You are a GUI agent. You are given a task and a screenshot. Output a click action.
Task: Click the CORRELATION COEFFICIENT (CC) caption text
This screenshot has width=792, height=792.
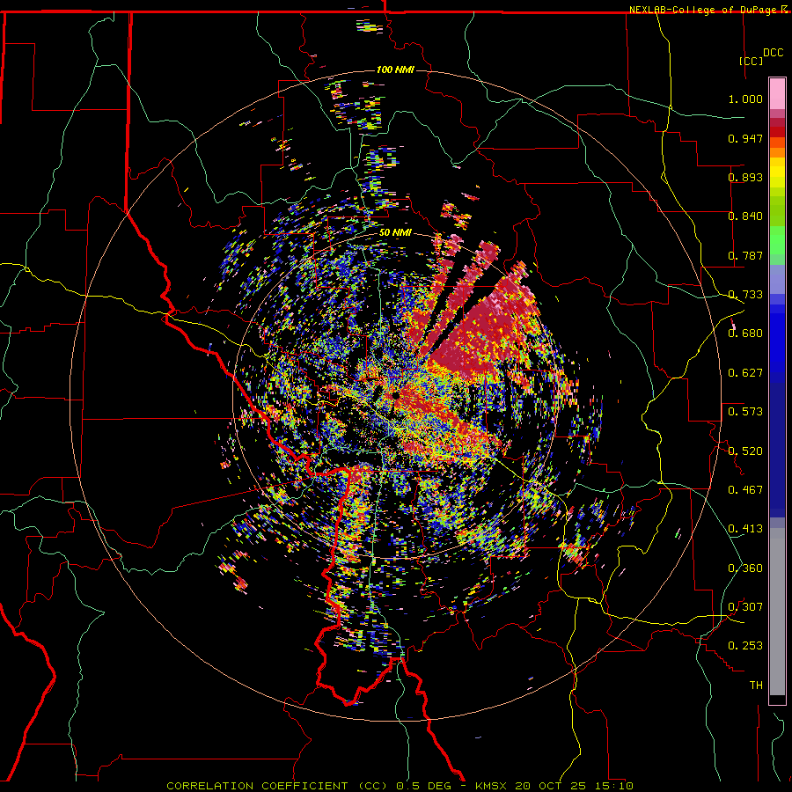[277, 786]
